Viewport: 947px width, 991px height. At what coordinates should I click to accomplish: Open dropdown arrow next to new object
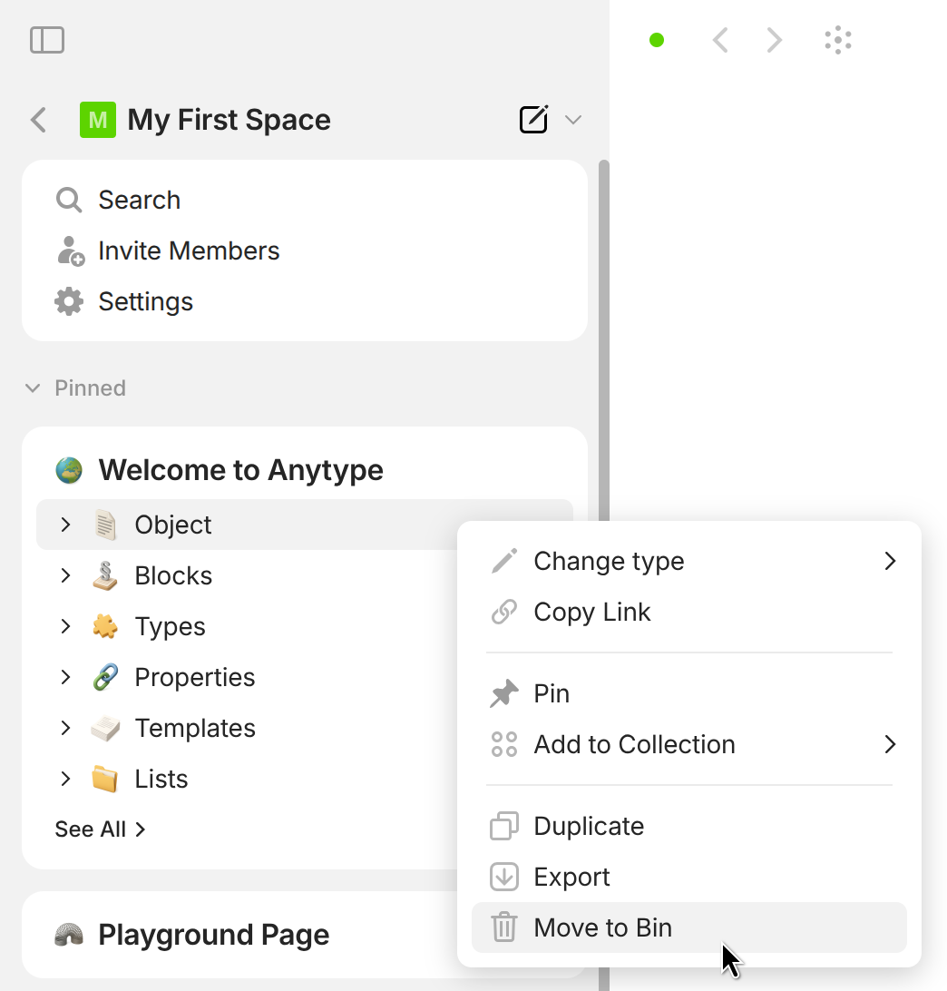[573, 120]
